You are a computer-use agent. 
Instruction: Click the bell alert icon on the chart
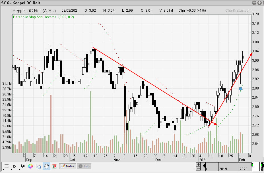[241, 88]
